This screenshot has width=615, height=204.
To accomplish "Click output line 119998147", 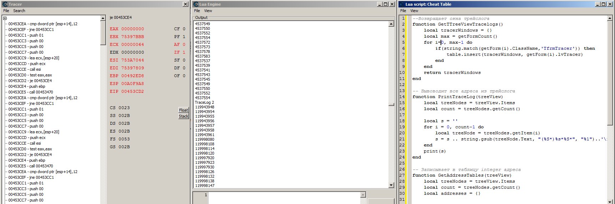I will pos(205,186).
